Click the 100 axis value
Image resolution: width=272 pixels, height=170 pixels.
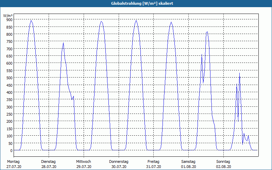(10, 136)
